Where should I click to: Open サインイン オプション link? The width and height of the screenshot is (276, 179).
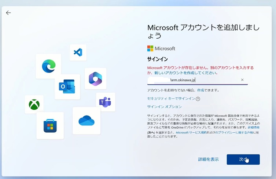165,107
